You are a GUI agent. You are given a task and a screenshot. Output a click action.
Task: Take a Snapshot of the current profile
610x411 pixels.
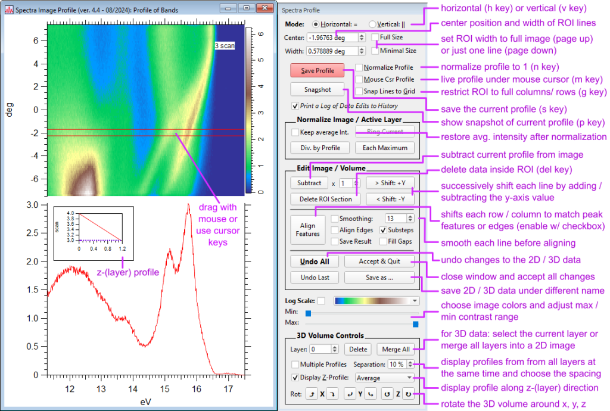(317, 90)
